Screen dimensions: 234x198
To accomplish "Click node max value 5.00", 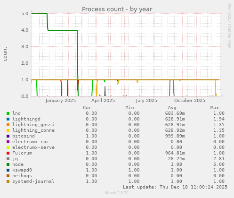I will [x=219, y=164].
